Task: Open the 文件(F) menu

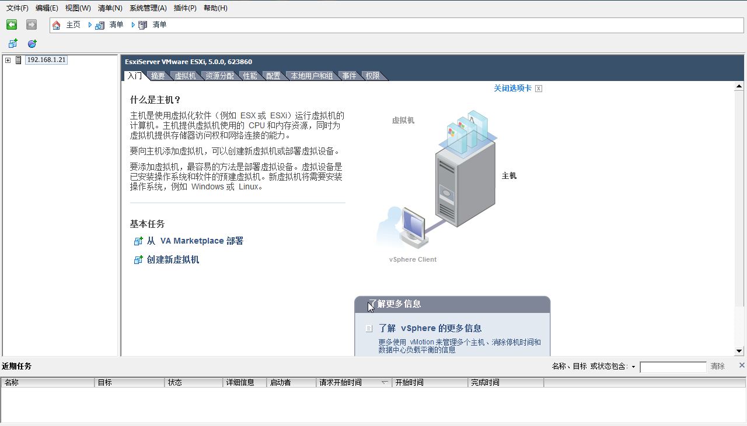Action: click(17, 8)
